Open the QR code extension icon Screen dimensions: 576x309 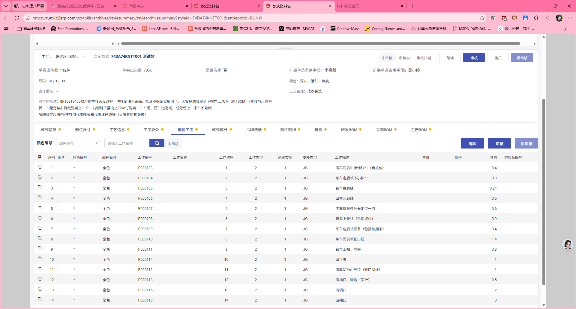point(493,18)
